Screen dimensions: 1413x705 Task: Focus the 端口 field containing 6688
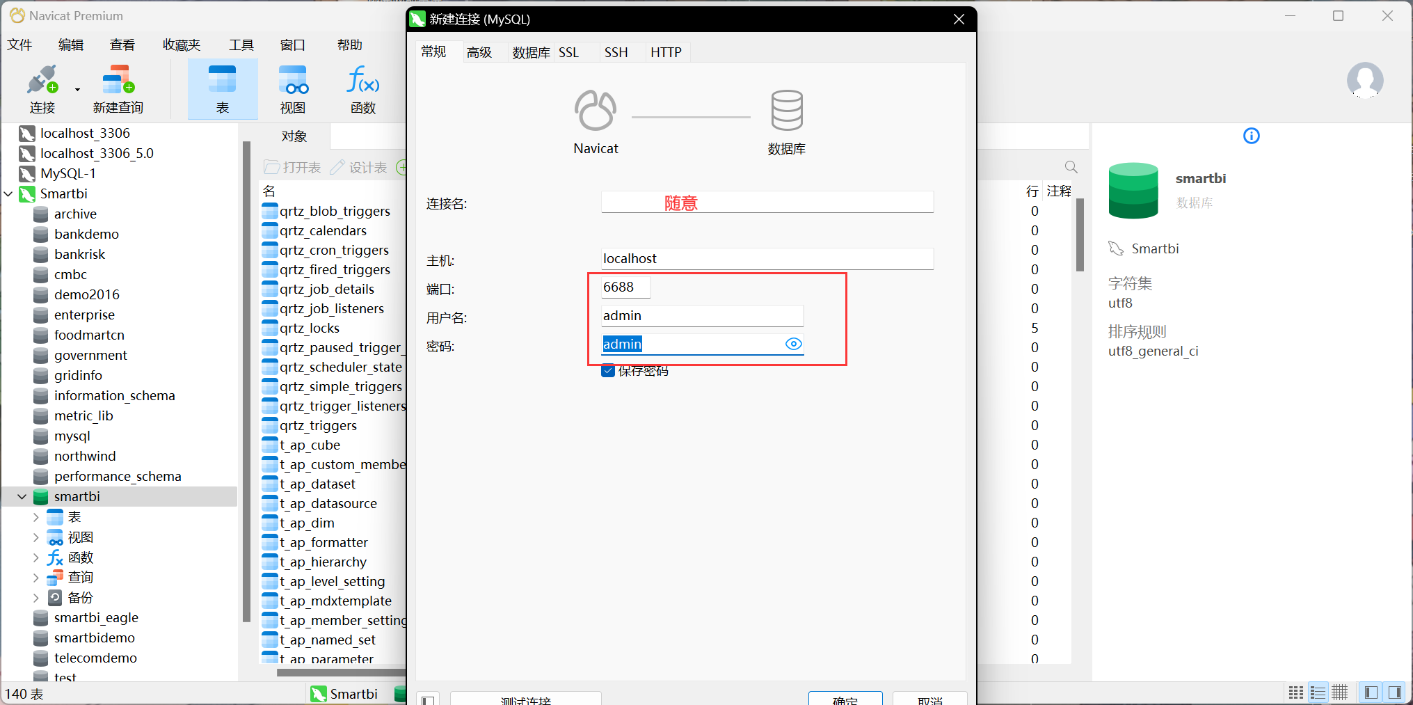click(626, 287)
